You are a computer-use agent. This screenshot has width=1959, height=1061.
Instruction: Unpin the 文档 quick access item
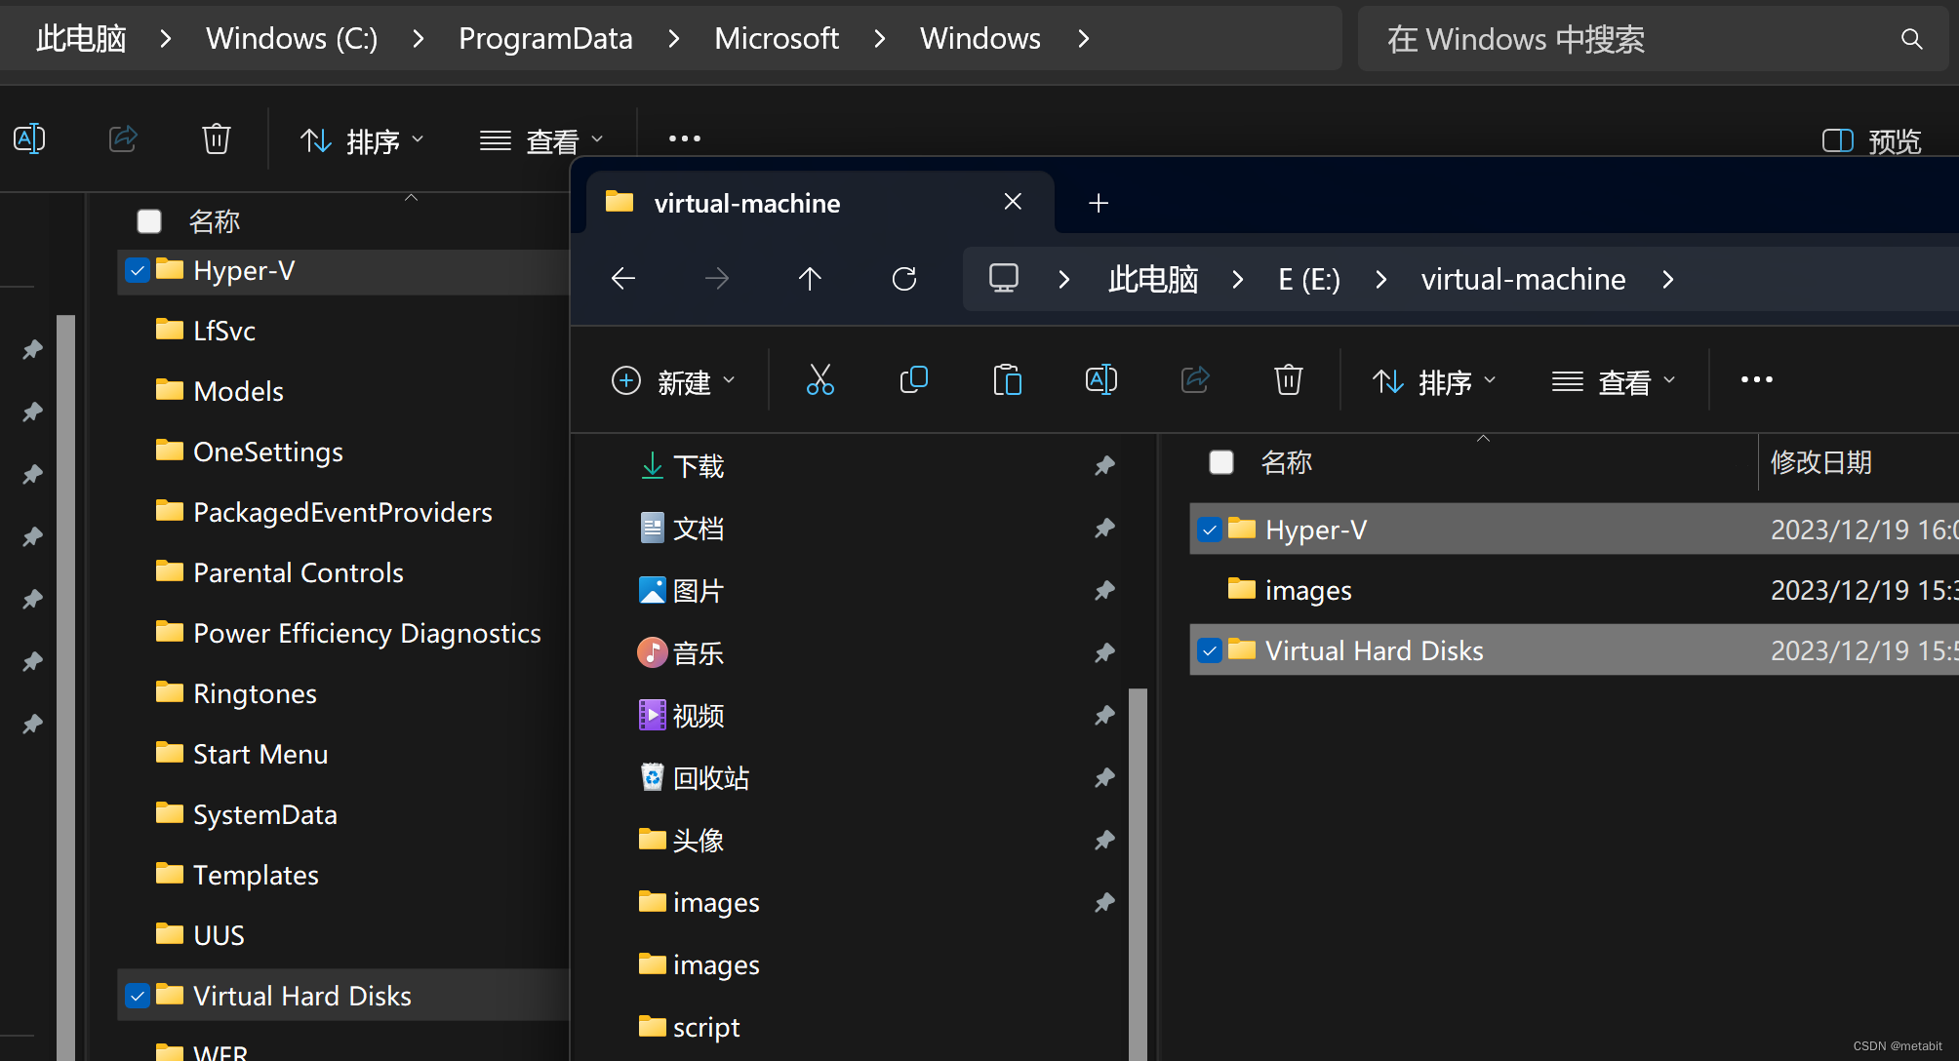1104,529
